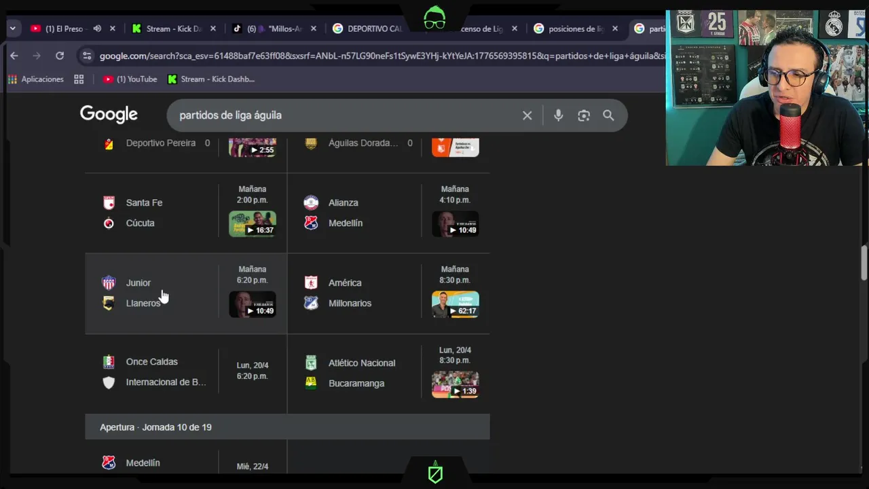Viewport: 869px width, 489px height.
Task: View site information icon in address bar
Action: click(x=86, y=56)
